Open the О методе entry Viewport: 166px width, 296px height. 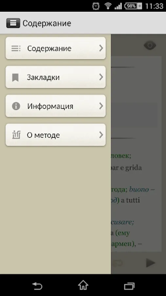pos(56,135)
